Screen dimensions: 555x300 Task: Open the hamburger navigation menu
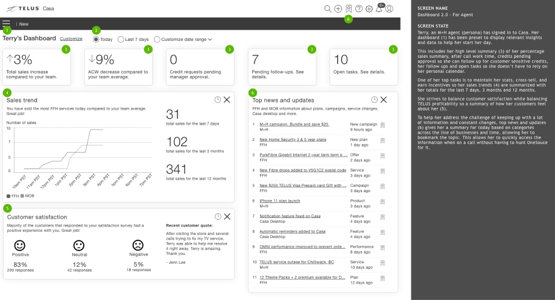(7, 23)
